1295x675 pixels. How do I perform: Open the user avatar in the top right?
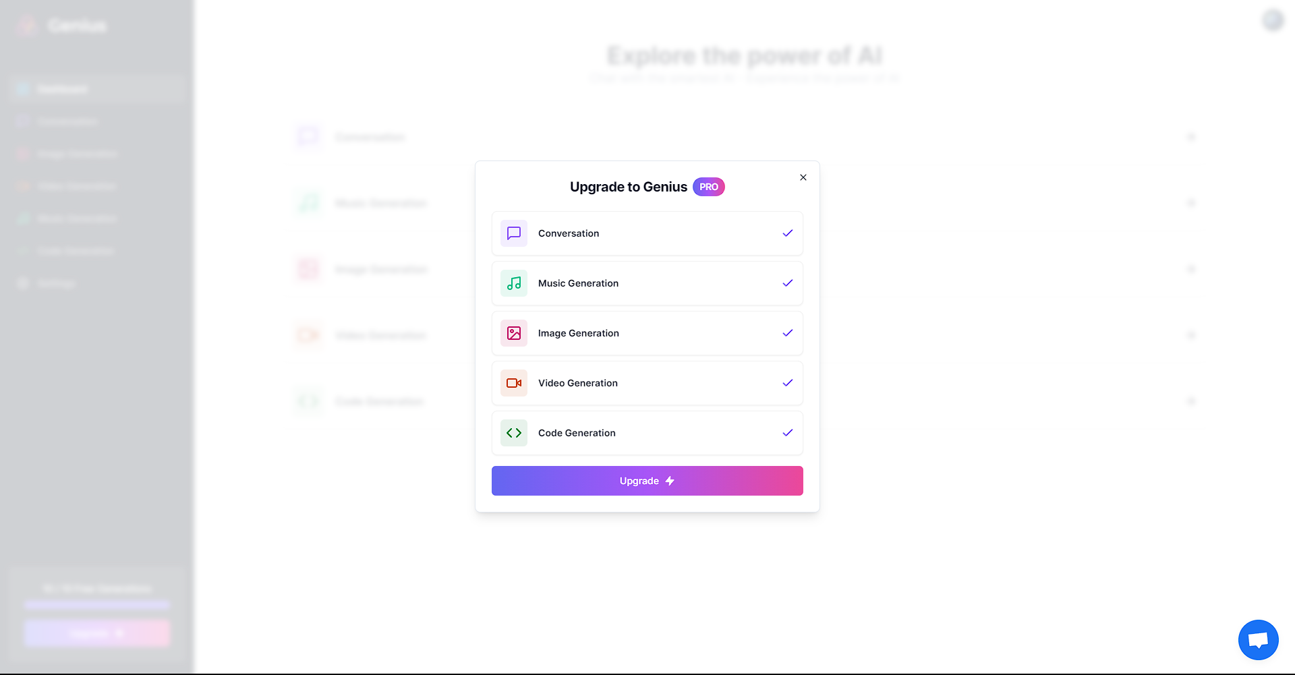[1273, 20]
